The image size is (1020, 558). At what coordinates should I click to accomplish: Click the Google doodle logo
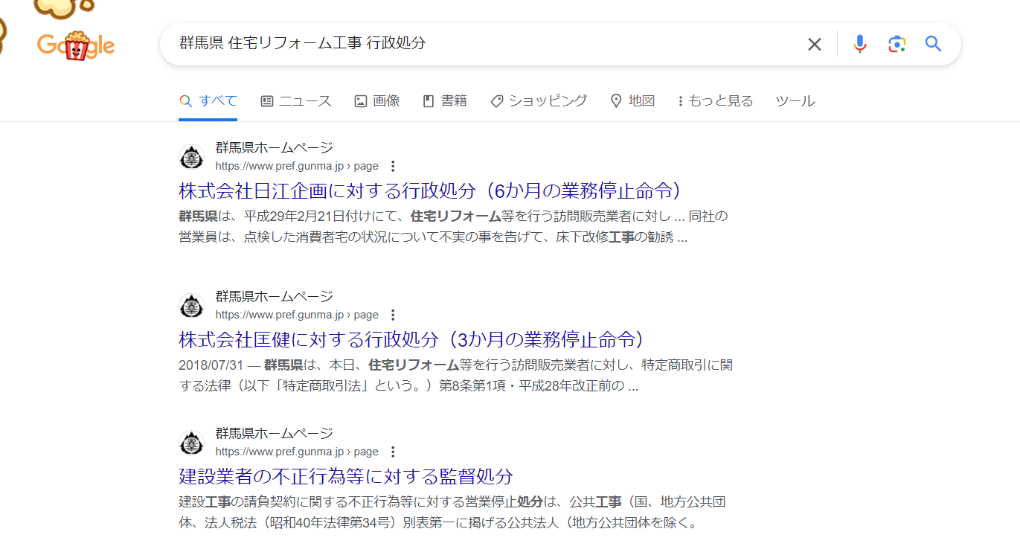coord(76,45)
